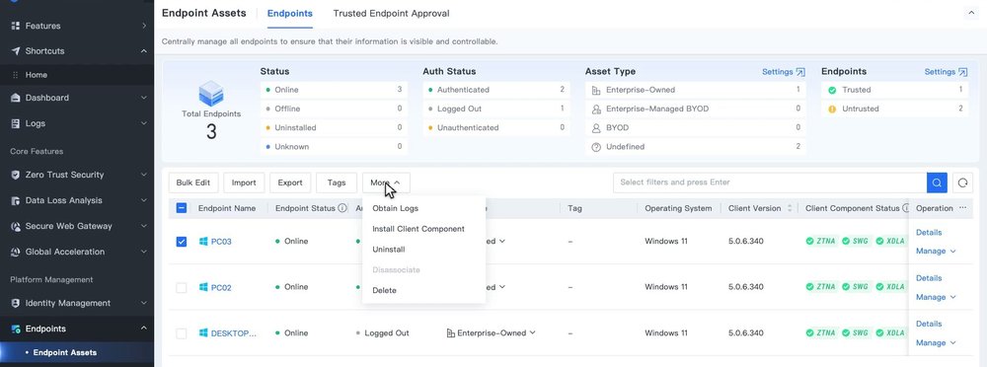987x367 pixels.
Task: Collapse the page header panel chevron
Action: pyautogui.click(x=971, y=13)
